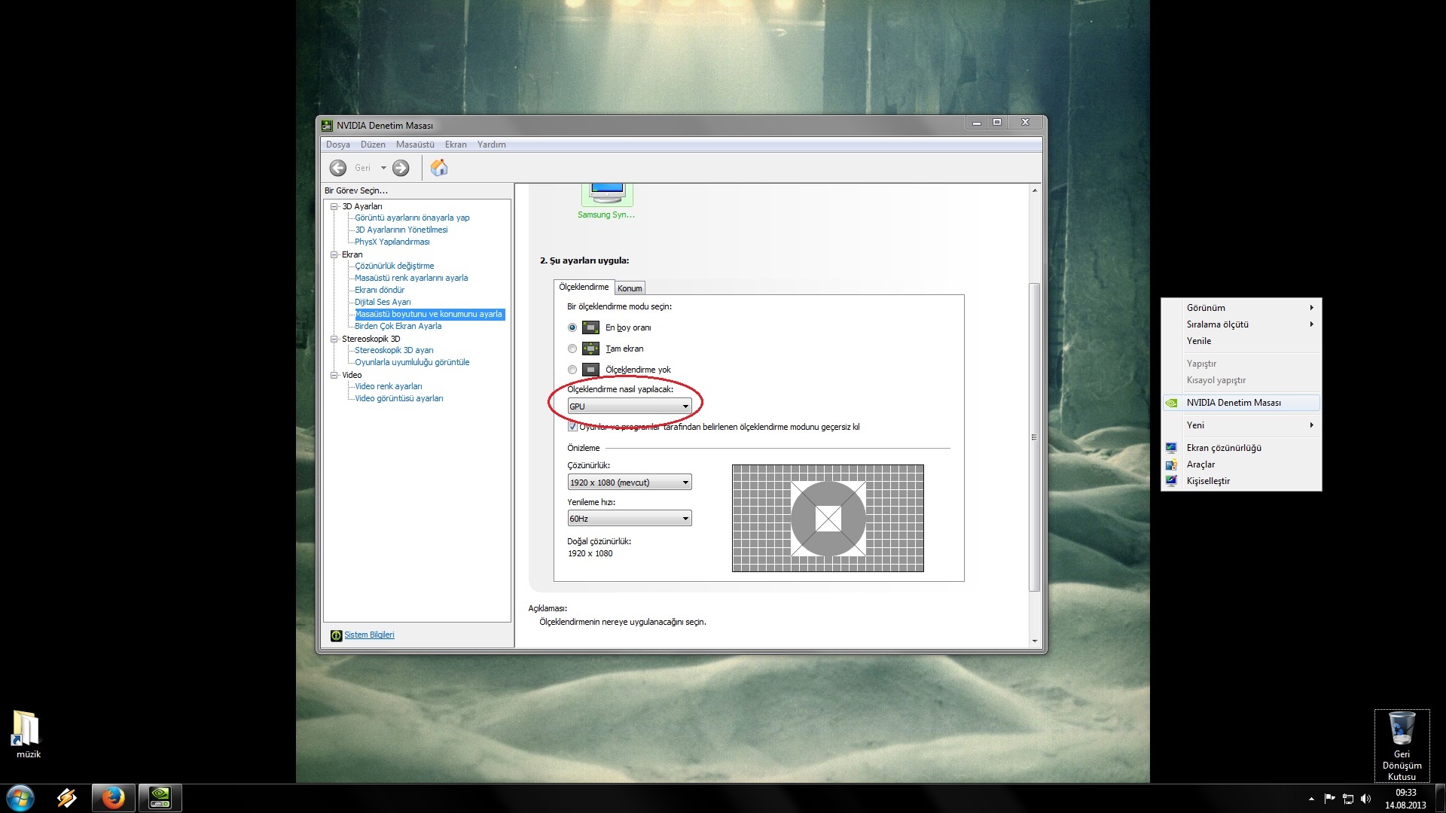Click the Sistem Bilgileri info icon
This screenshot has width=1446, height=813.
pyautogui.click(x=336, y=635)
